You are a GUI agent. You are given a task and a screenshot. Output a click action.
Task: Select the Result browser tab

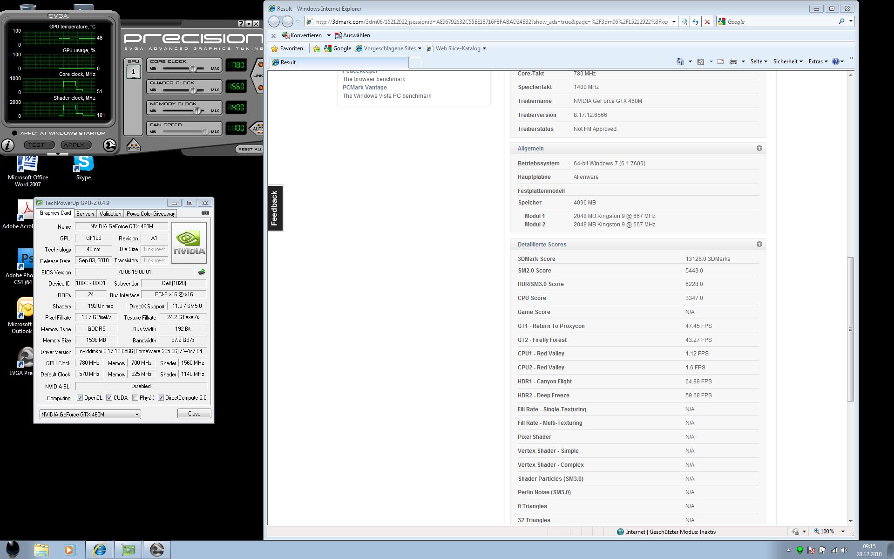pyautogui.click(x=339, y=62)
